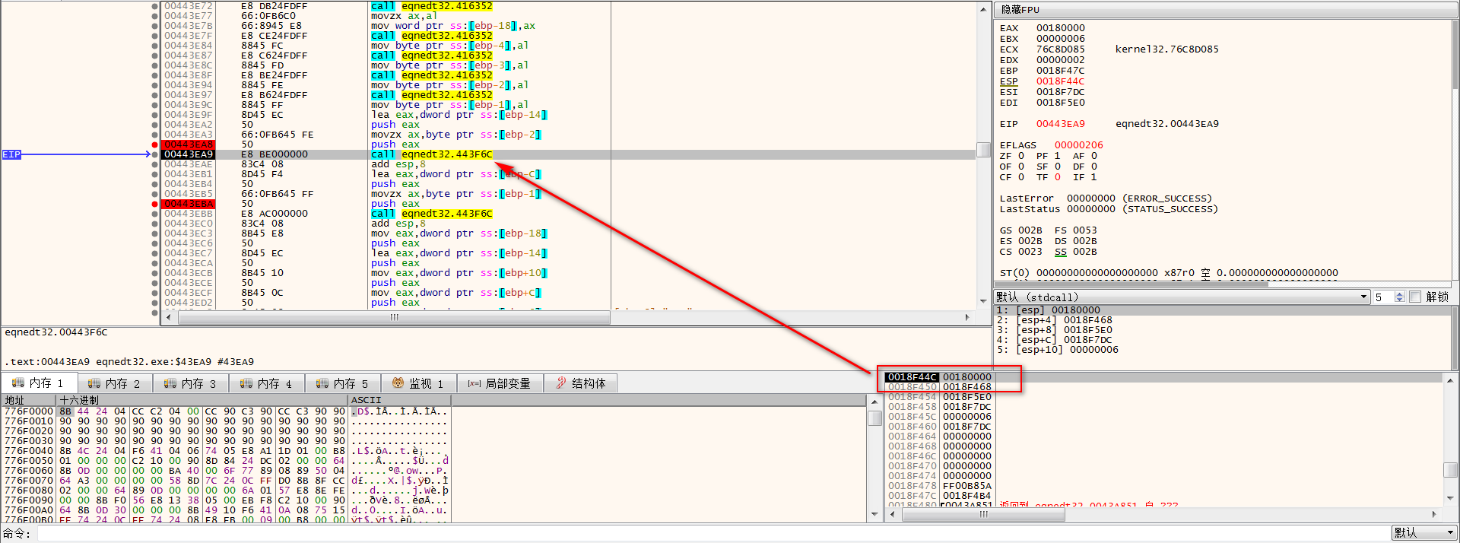
Task: Remove the red breakpoint at 00443EA8
Action: click(x=155, y=144)
